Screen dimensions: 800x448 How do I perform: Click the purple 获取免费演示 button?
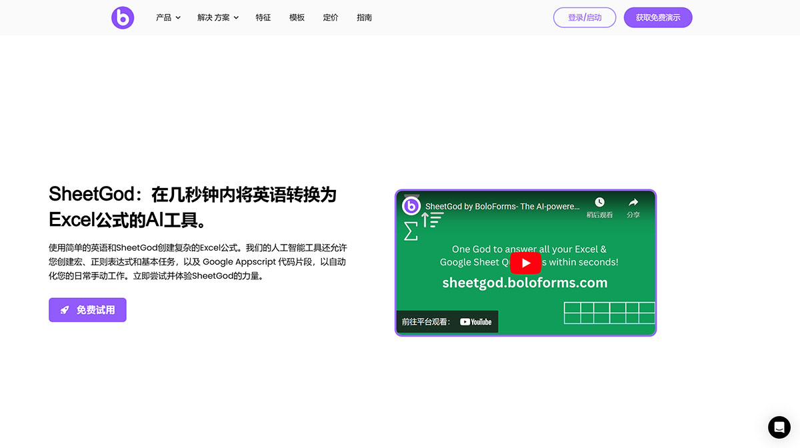(658, 17)
